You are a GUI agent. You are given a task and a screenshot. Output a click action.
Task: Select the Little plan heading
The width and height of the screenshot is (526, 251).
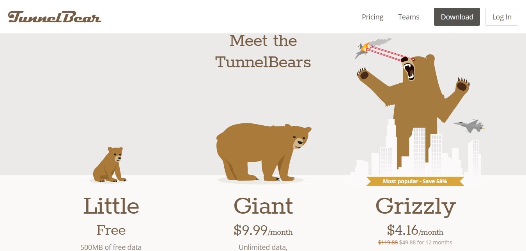tap(111, 206)
